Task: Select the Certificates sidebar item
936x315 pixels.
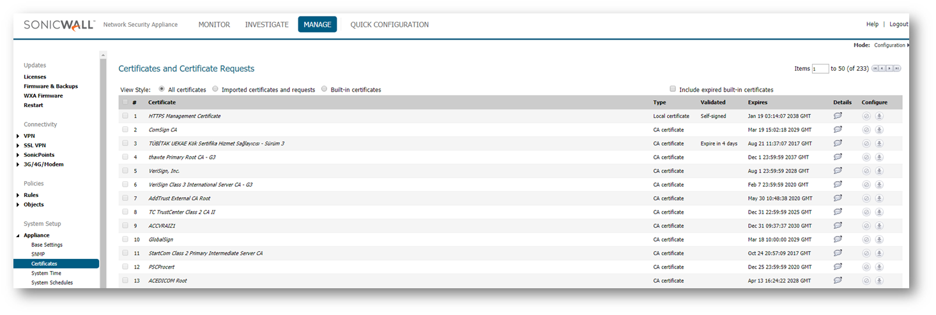Action: (x=56, y=263)
